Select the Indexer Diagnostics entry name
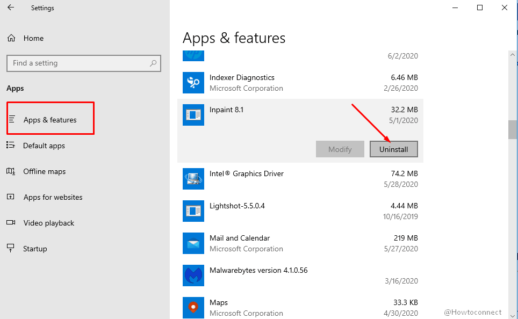Image resolution: width=518 pixels, height=319 pixels. tap(242, 77)
